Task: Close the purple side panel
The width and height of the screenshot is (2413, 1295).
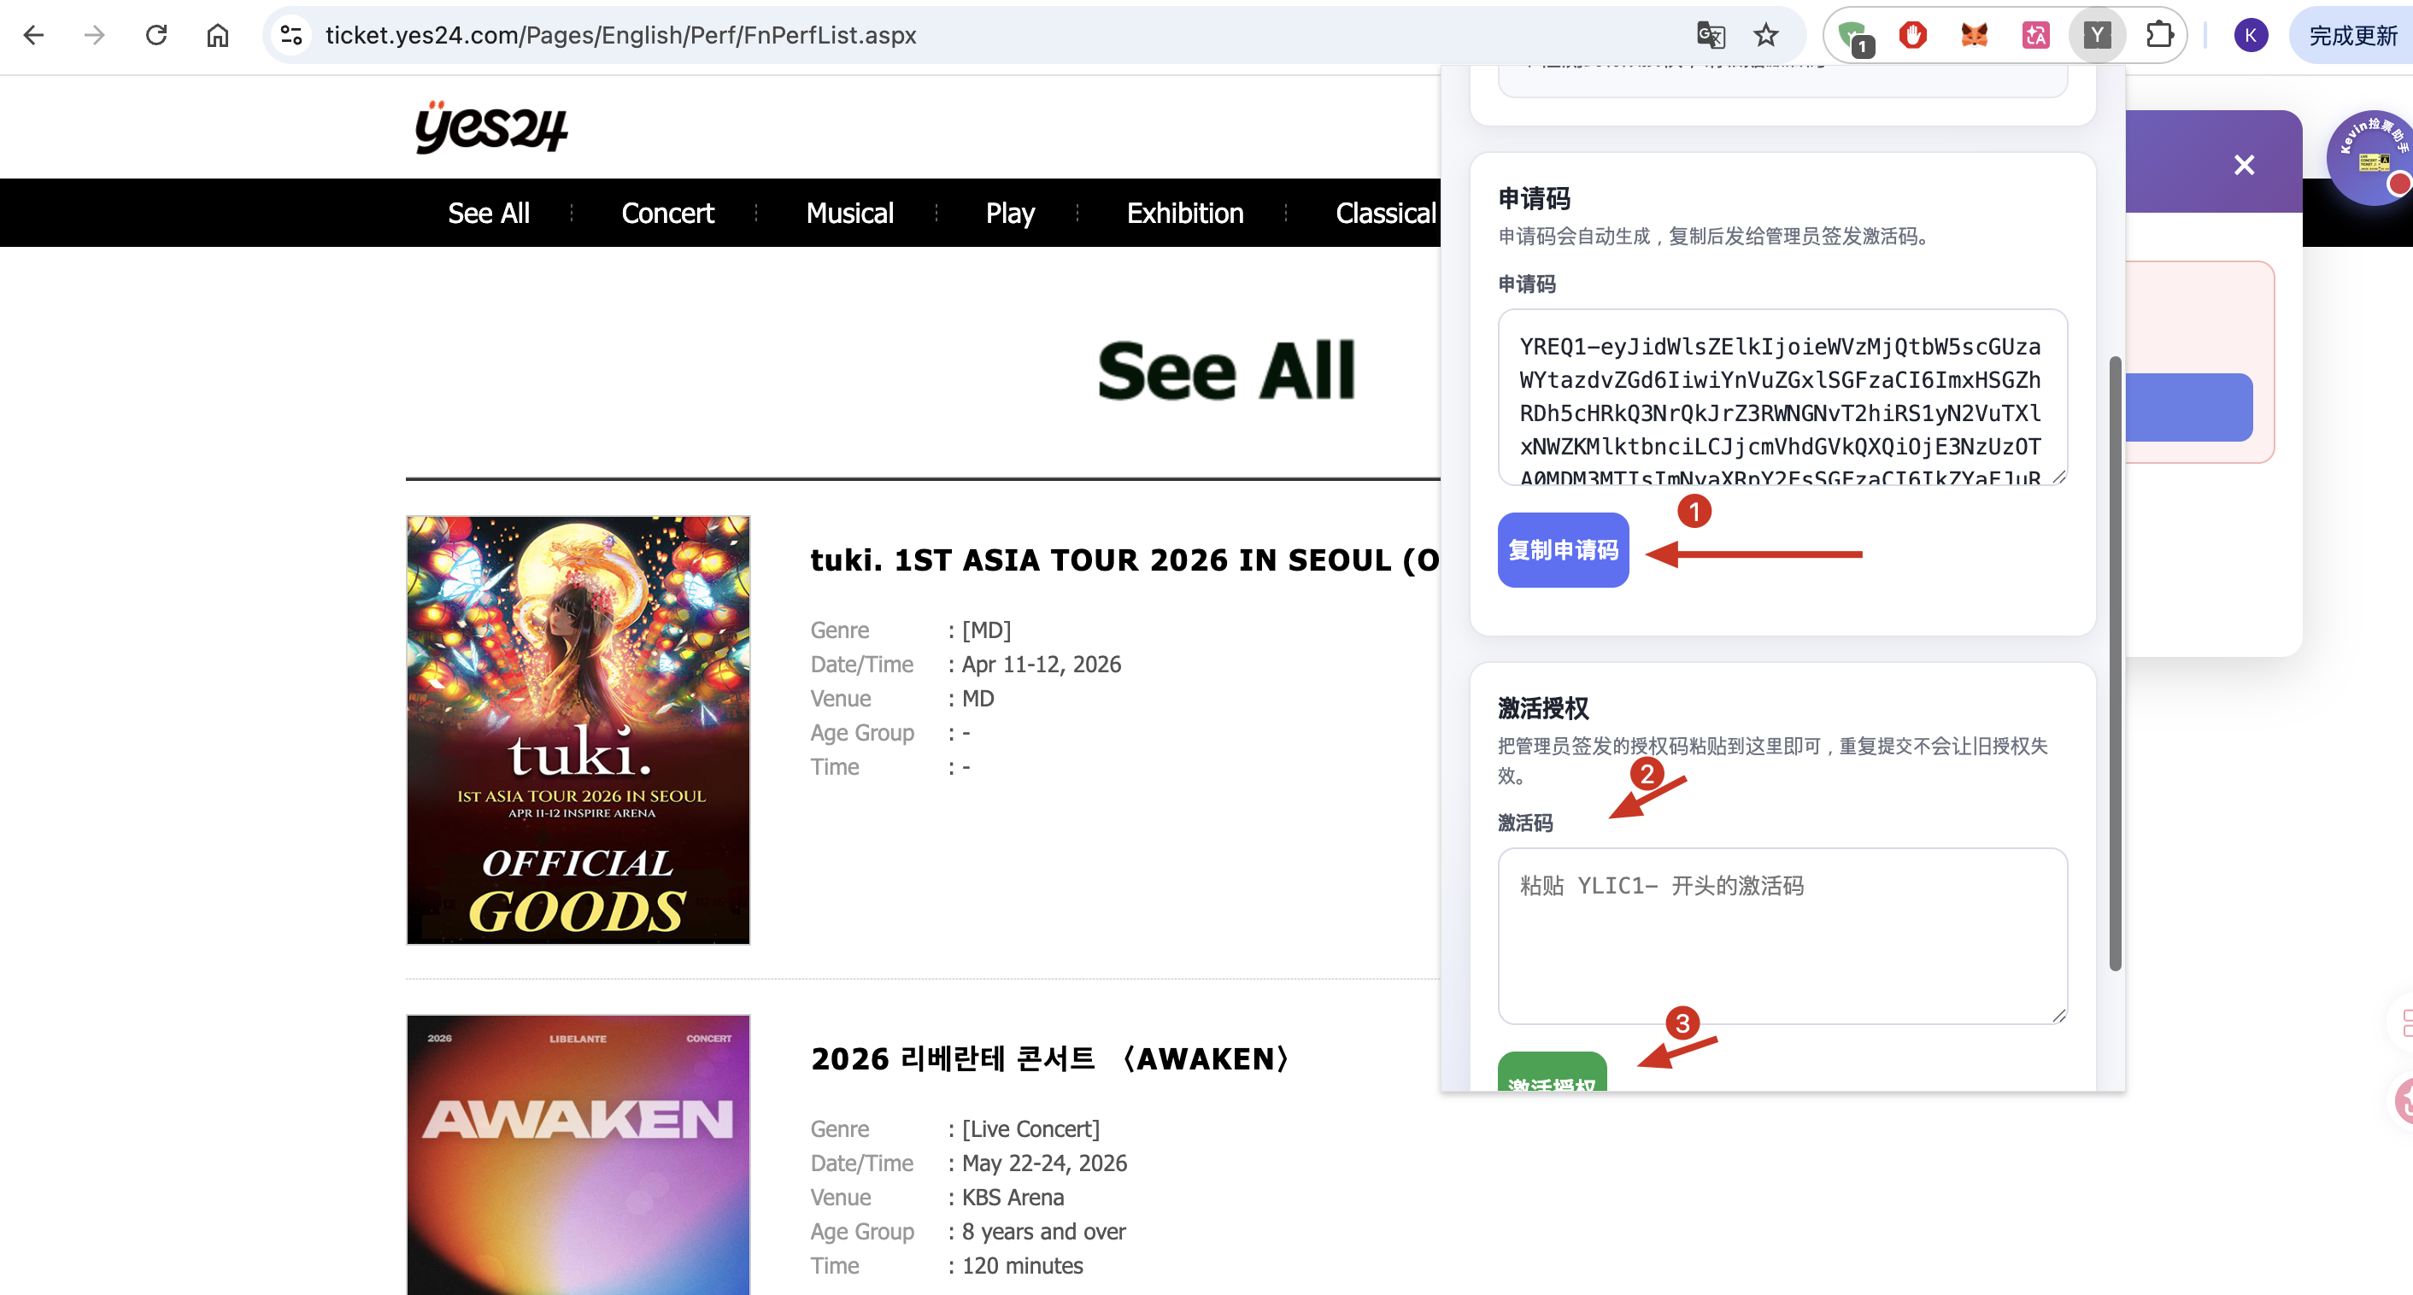Action: coord(2244,165)
